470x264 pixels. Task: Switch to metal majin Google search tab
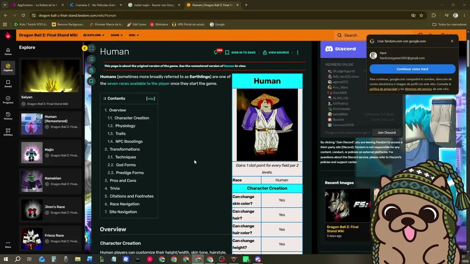coord(154,5)
